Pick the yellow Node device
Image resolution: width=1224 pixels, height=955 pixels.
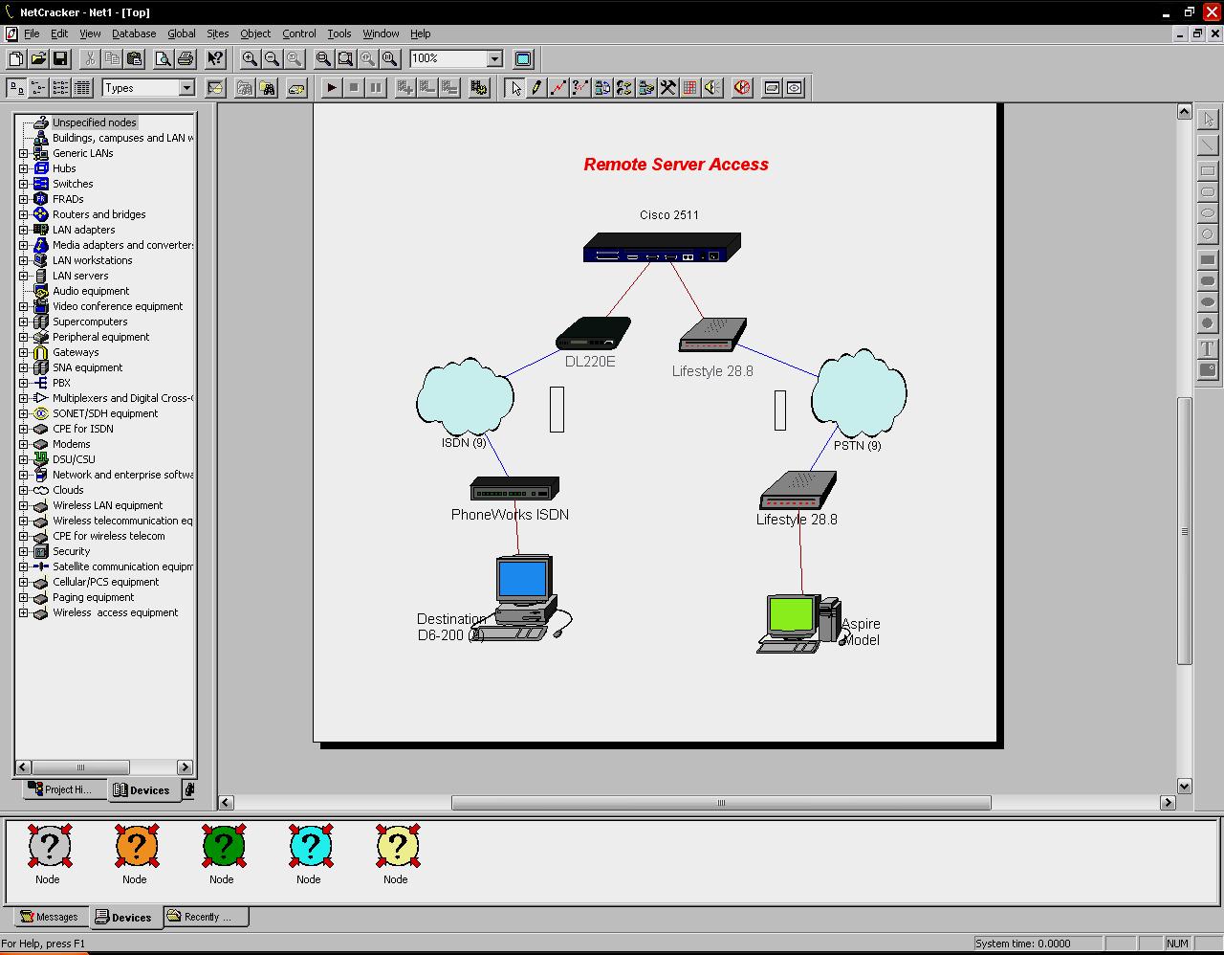pos(397,846)
